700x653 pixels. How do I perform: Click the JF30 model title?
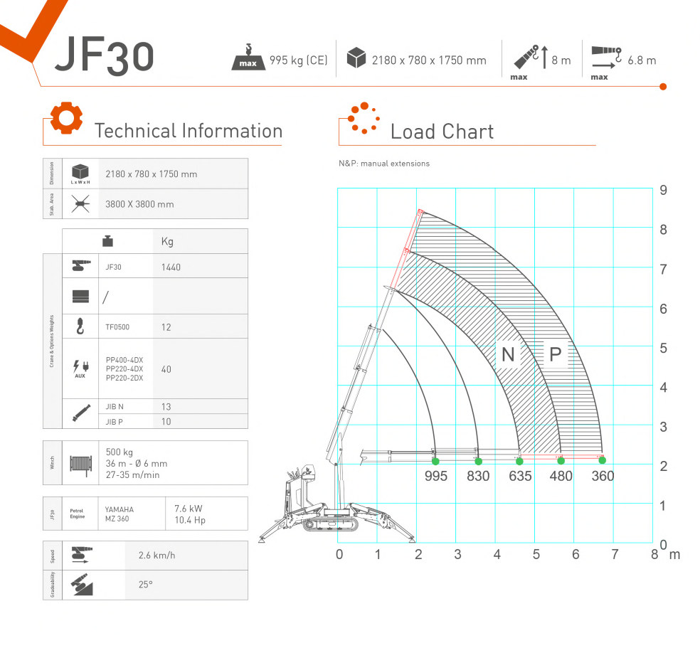[105, 57]
